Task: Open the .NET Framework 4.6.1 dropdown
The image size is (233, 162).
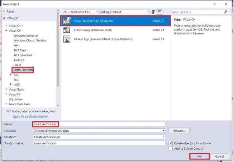Action: (80, 12)
